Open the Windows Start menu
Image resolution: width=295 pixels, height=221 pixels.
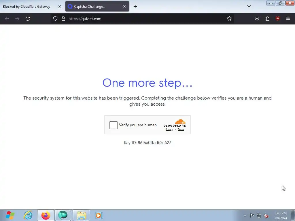tap(10, 215)
